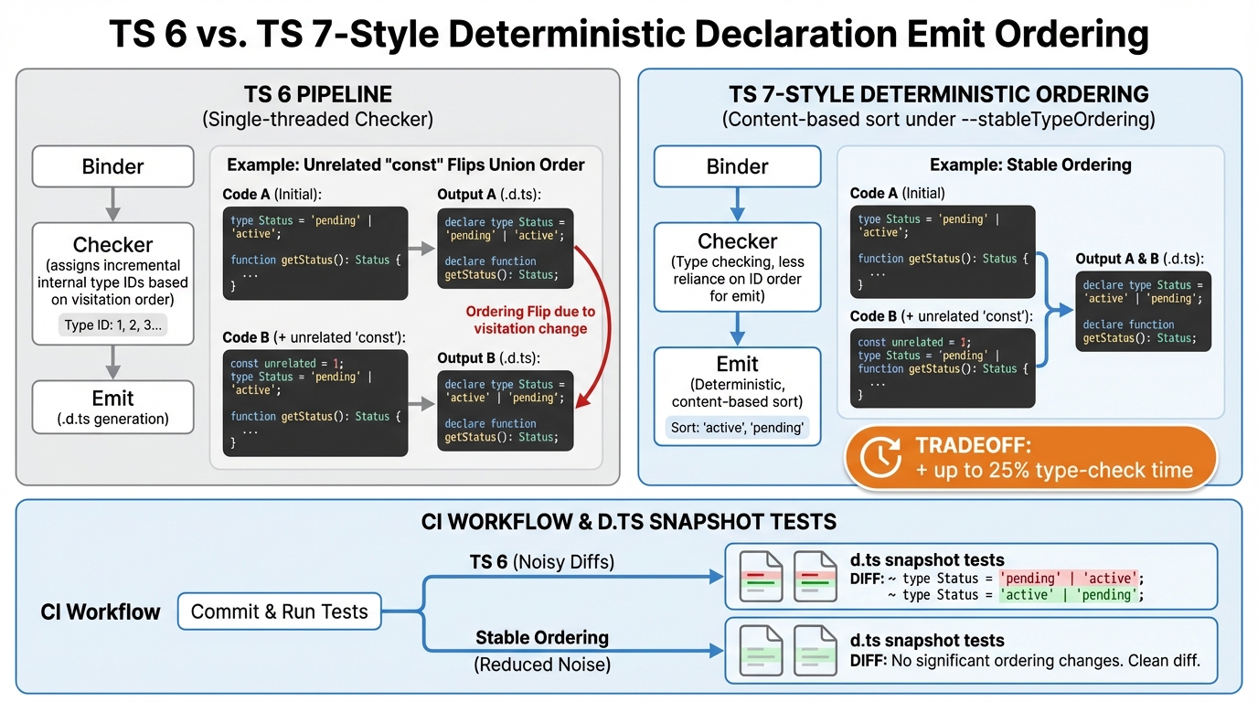Click the arrow connecting Binder to Checker
Viewport: 1258px width, 702px height.
coord(112,203)
